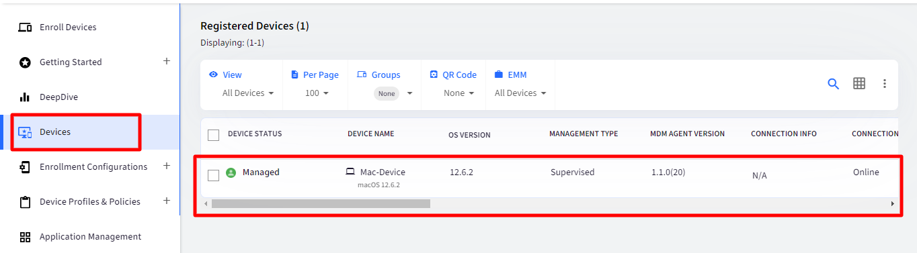Screen dimensions: 917x253
Task: Tick the checkbox for Mac-Device row
Action: click(213, 175)
